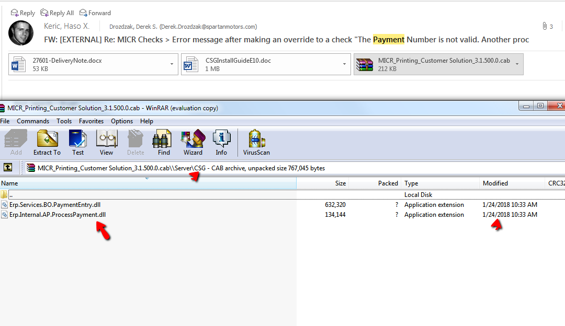This screenshot has height=326, width=565.
Task: Minimize the WinRAR window
Action: pyautogui.click(x=526, y=106)
